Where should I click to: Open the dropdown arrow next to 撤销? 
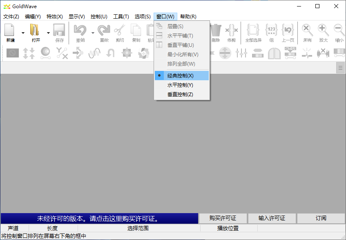(x=93, y=33)
